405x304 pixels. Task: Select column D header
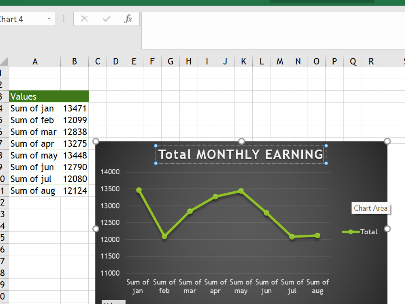click(116, 61)
